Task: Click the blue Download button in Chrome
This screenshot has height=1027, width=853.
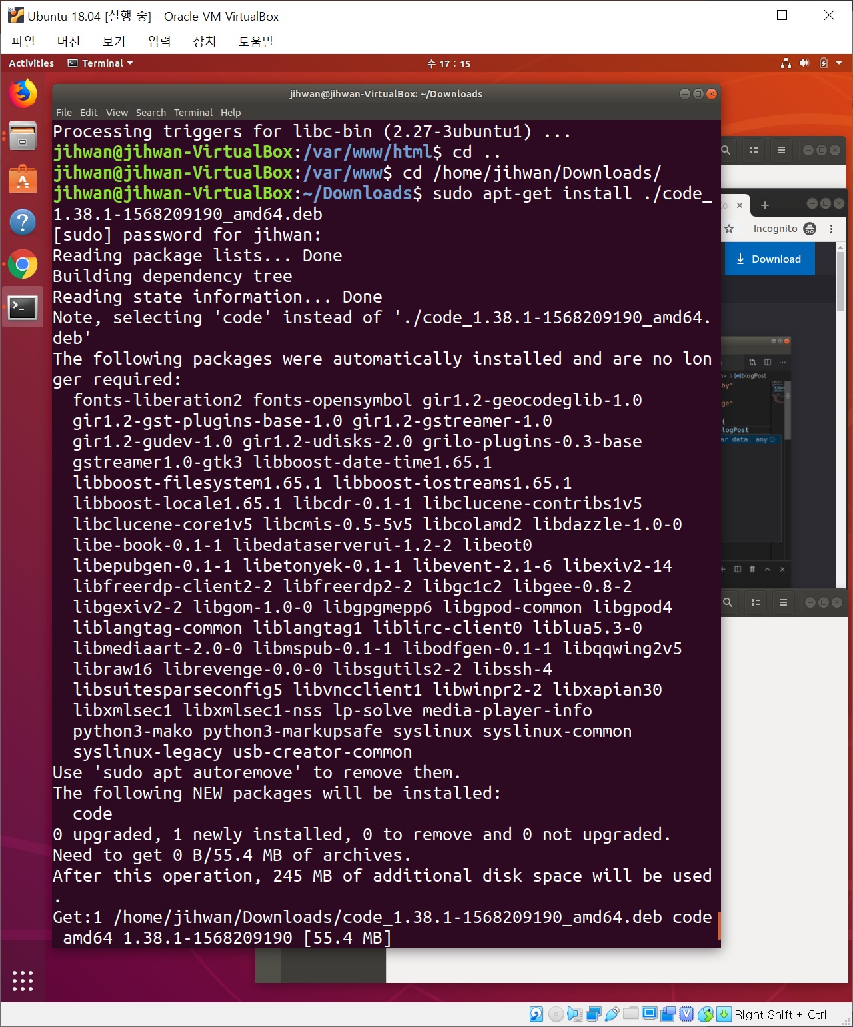Action: [770, 259]
